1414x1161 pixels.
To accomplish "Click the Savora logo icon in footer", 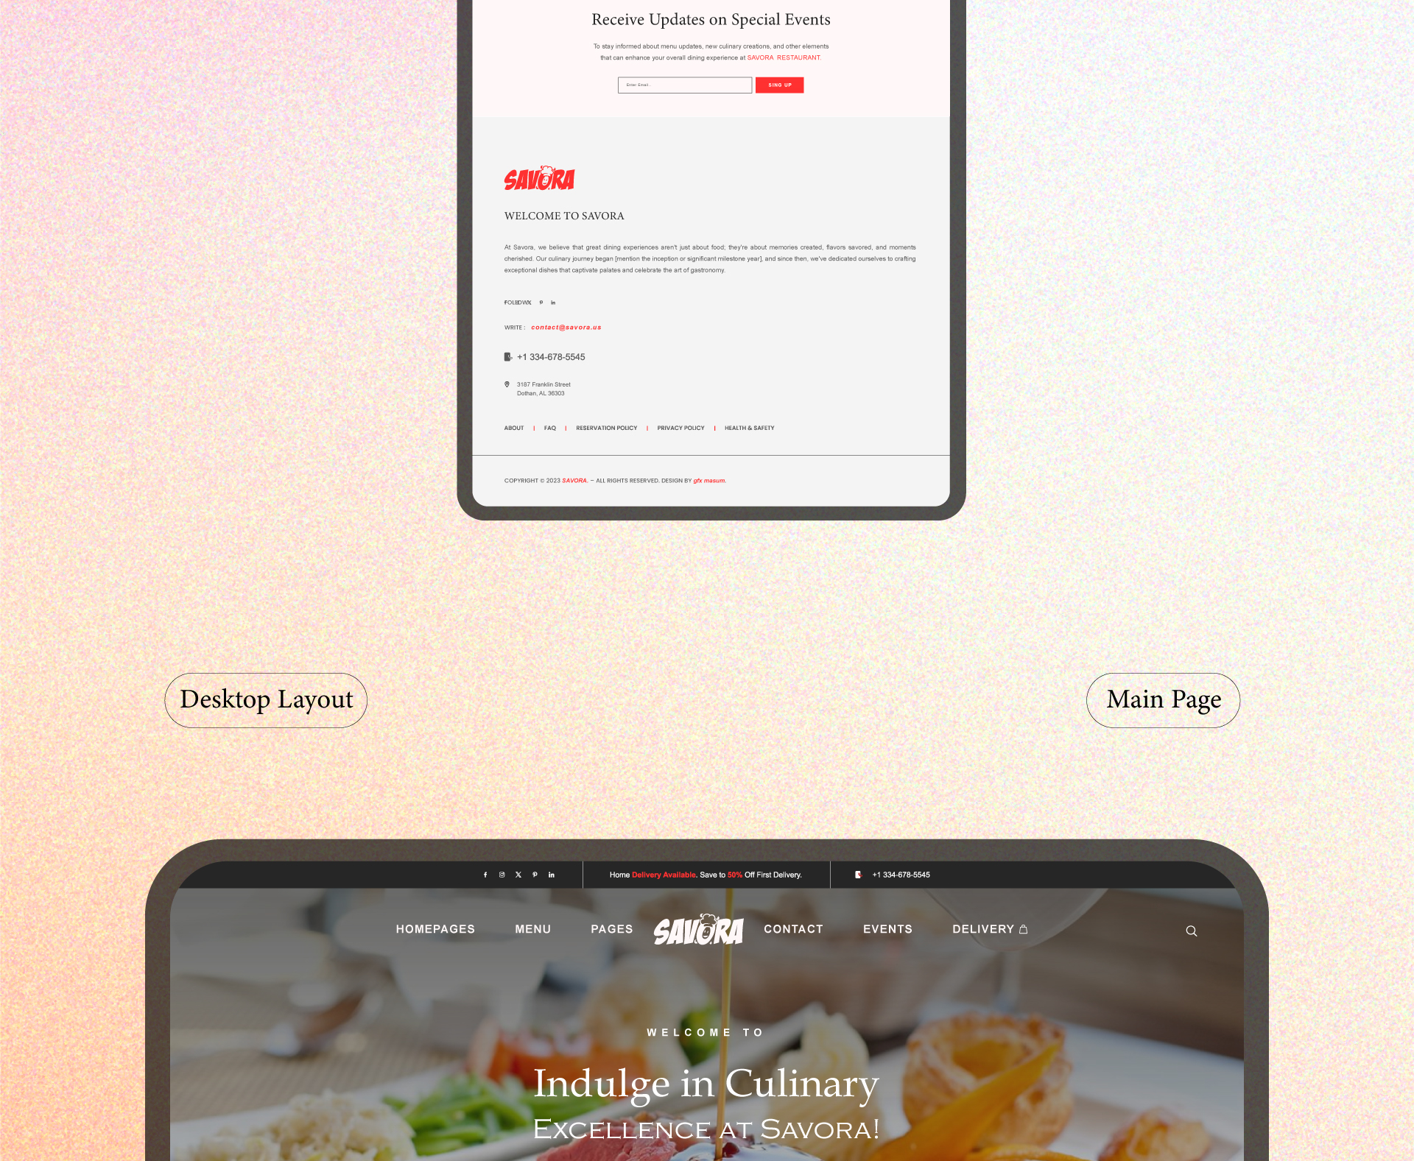I will pos(538,177).
